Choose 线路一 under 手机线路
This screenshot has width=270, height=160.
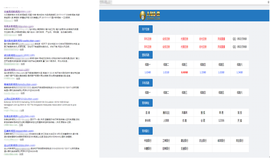coord(148,93)
